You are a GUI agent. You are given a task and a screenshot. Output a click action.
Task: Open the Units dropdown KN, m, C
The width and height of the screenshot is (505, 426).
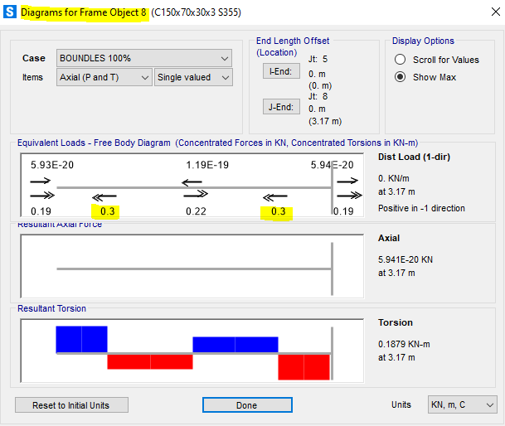tap(461, 404)
